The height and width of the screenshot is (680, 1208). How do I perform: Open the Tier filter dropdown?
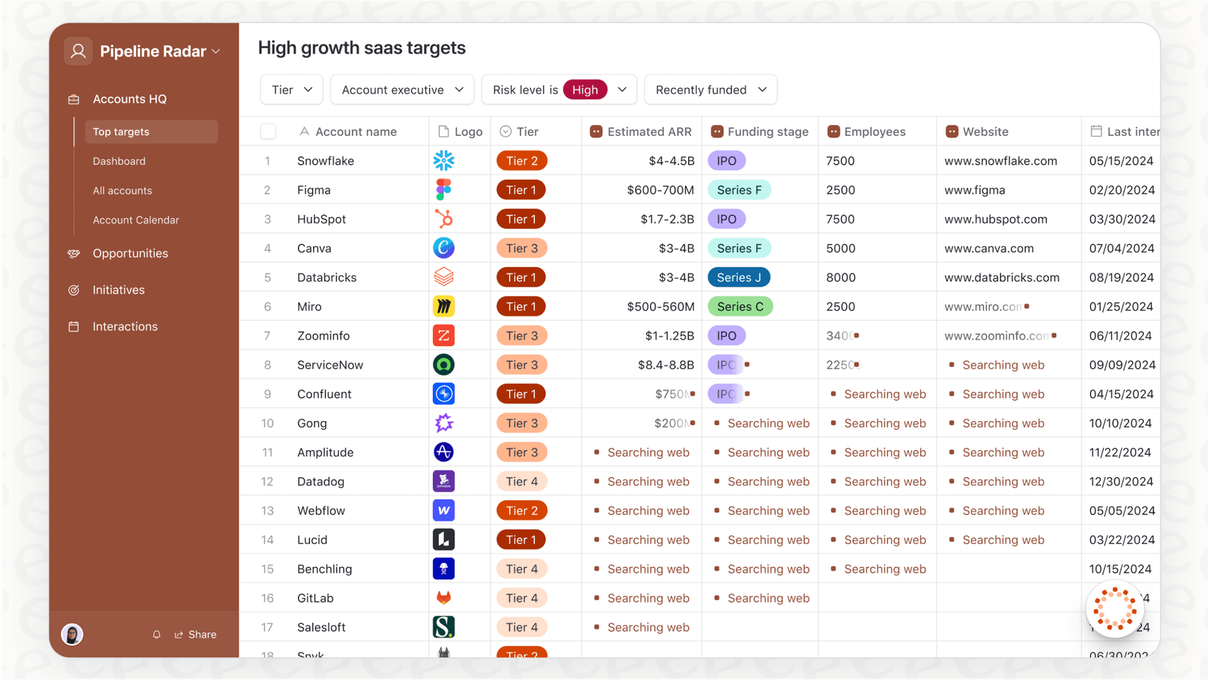coord(291,89)
